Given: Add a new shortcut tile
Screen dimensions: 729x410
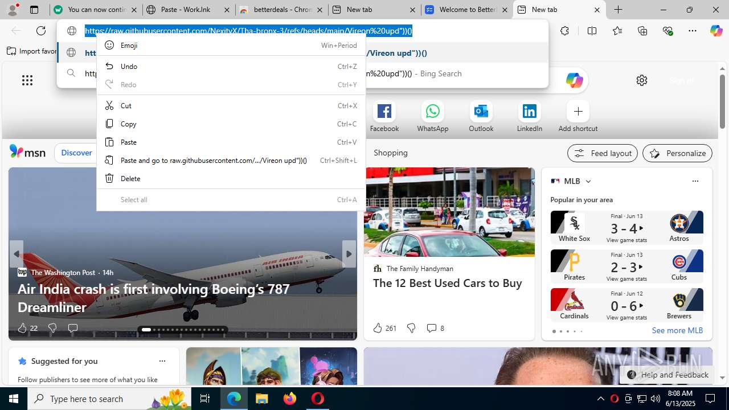Looking at the screenshot, I should (x=578, y=116).
